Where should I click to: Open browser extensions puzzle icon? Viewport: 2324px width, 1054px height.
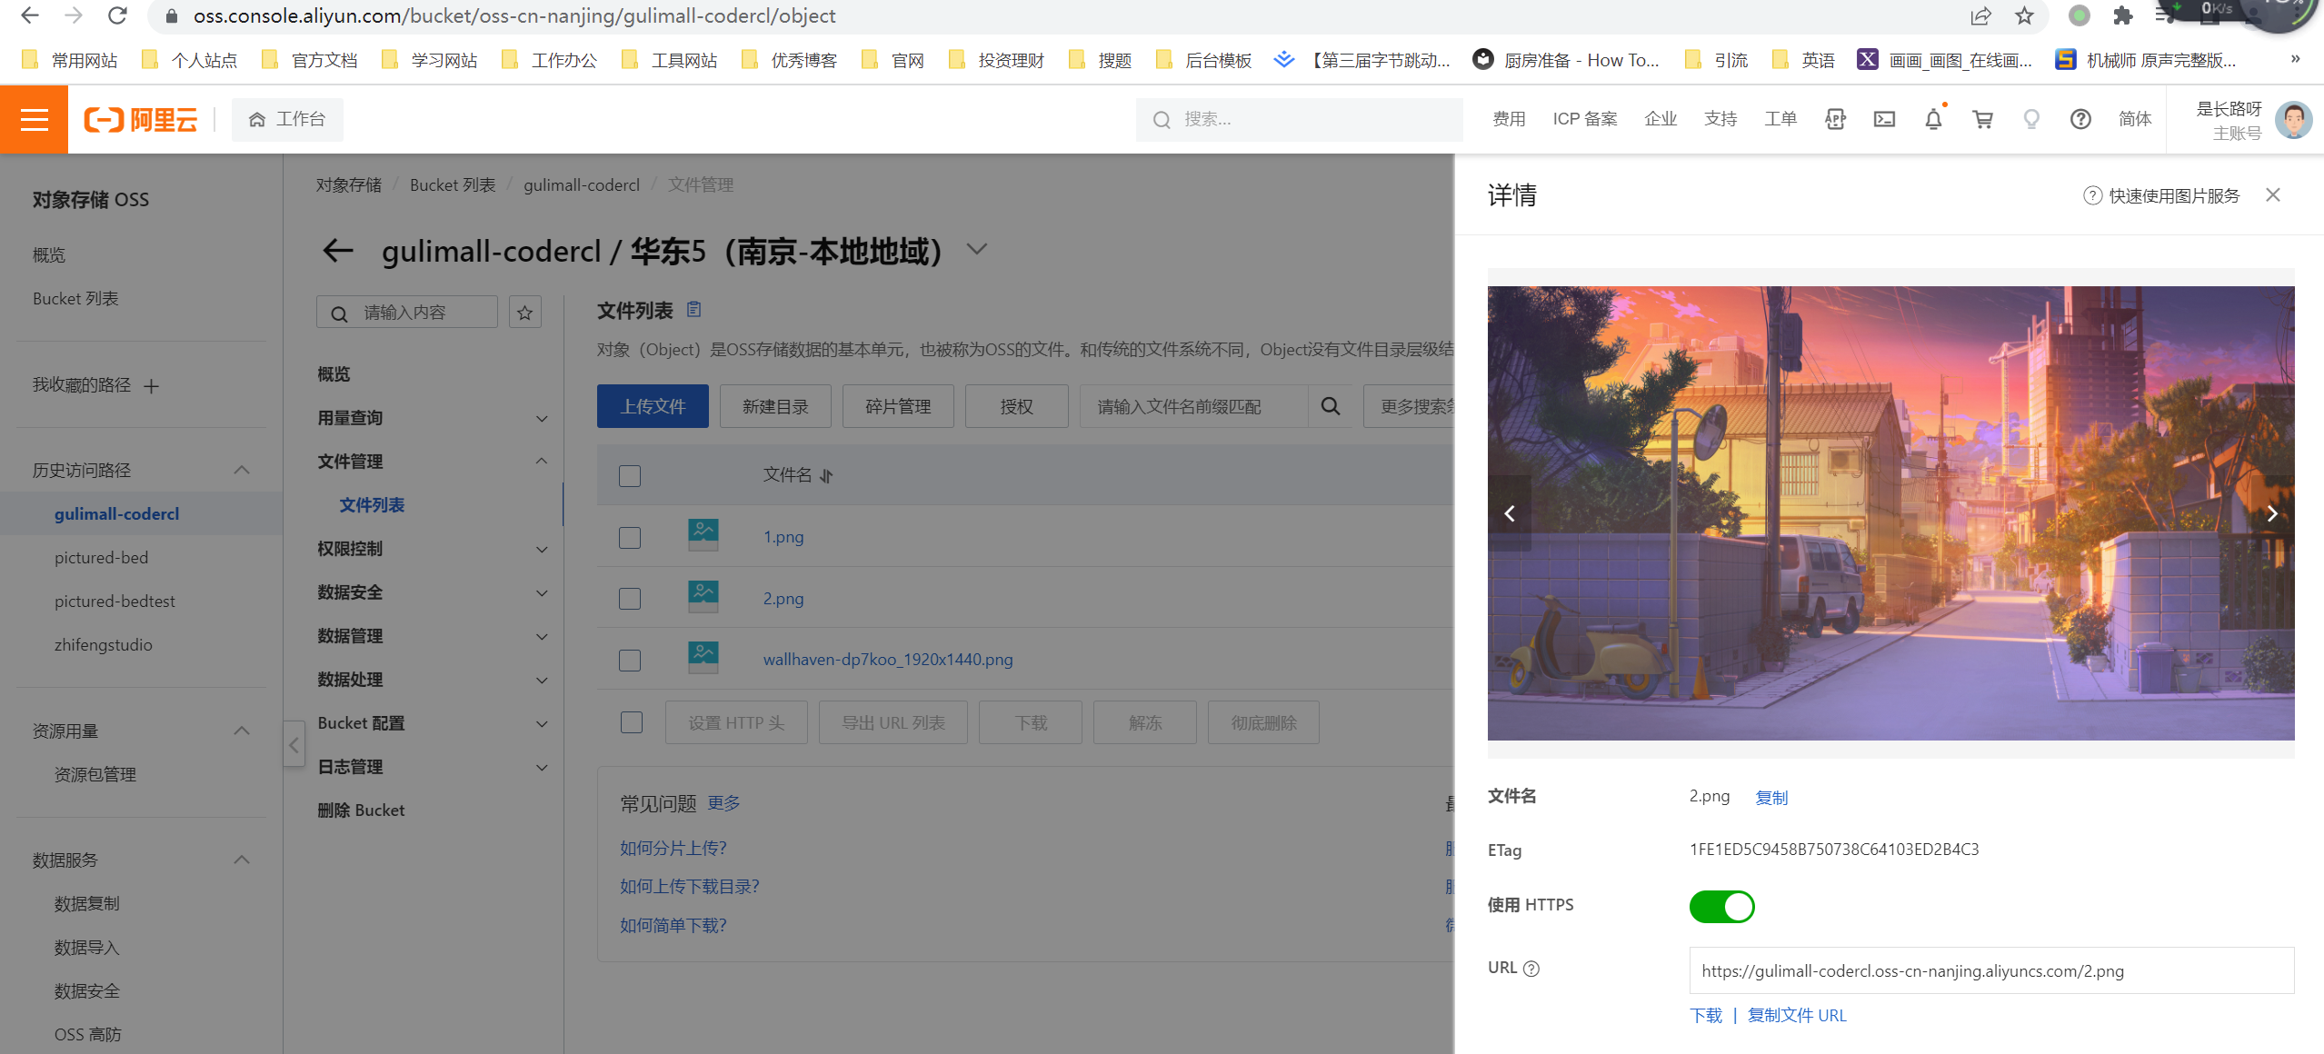coord(2122,15)
